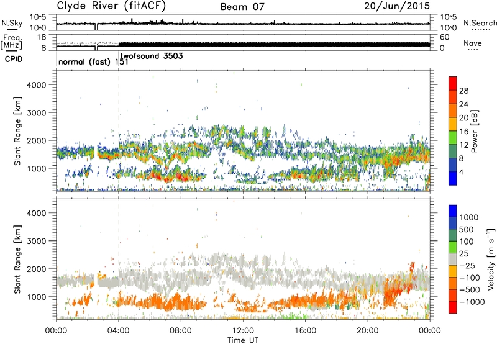Click the left '10^5' tick of N.Sky axis
Viewport: 497px width, 344px height.
pos(38,17)
